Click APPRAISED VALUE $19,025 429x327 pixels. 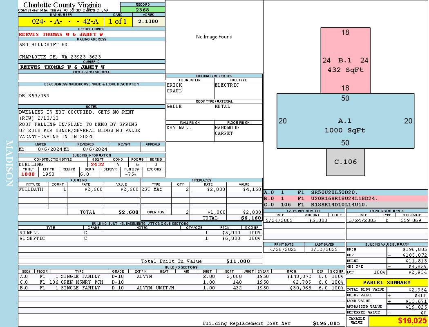416,307
